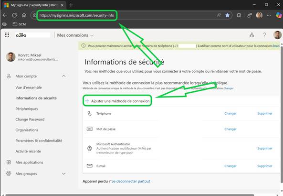Open Mes applications in sidebar
This screenshot has width=283, height=196.
click(x=29, y=163)
